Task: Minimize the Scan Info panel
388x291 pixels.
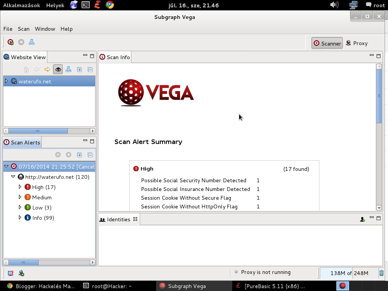Action: point(372,55)
